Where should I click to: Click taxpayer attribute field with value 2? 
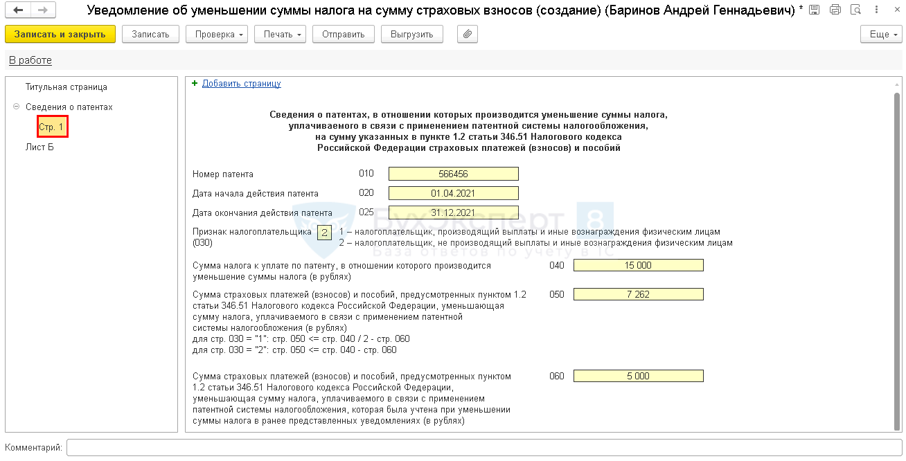click(324, 233)
